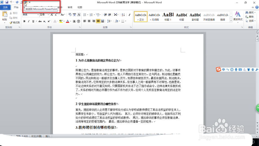
Task: Switch to the View (视图) tab
Action: [x=80, y=7]
